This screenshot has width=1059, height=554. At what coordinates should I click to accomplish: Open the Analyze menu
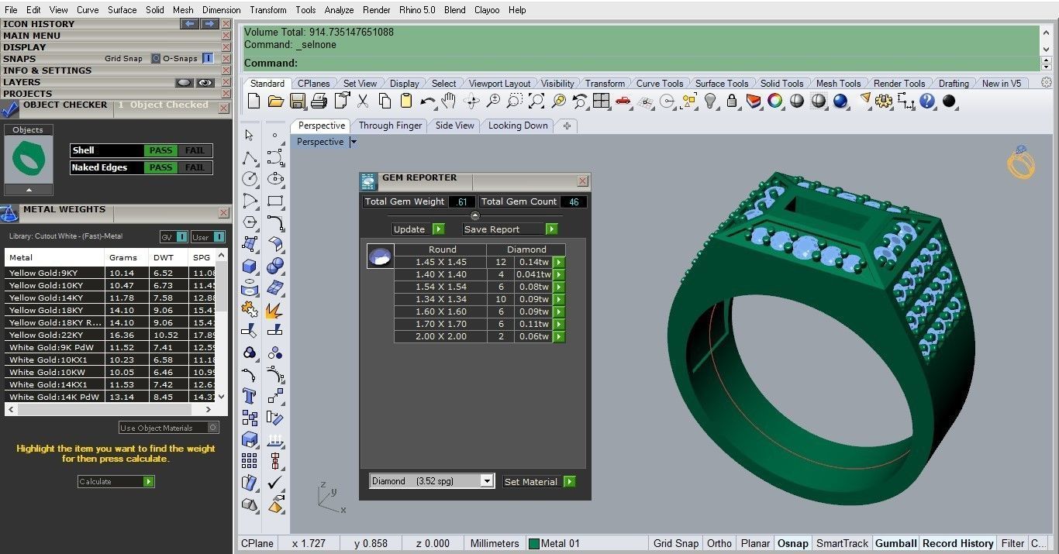(x=339, y=10)
